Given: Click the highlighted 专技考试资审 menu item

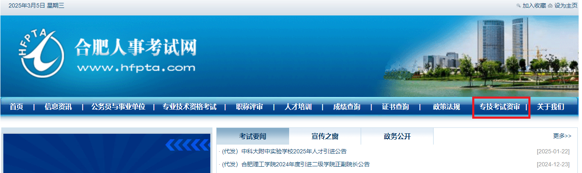Looking at the screenshot, I should 499,107.
